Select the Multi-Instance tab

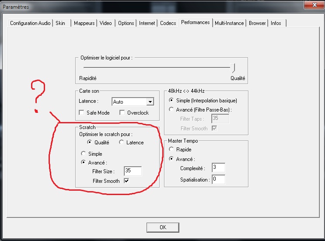(x=230, y=23)
